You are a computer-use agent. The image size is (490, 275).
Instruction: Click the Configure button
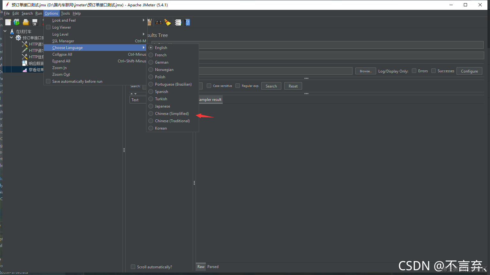(469, 71)
